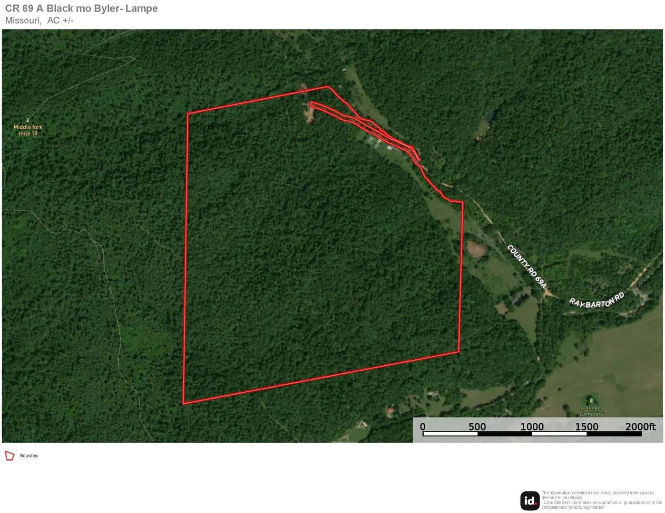This screenshot has width=665, height=513.
Task: Click the pond northeast of the property
Action: (490, 116)
